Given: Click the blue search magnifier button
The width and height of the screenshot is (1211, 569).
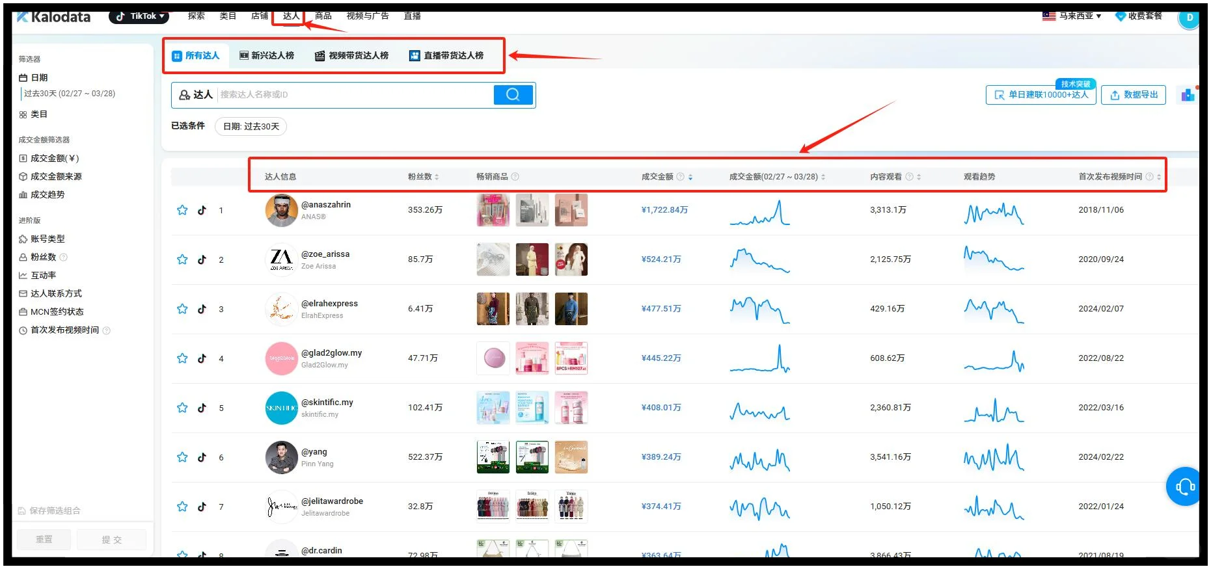Looking at the screenshot, I should click(x=513, y=95).
